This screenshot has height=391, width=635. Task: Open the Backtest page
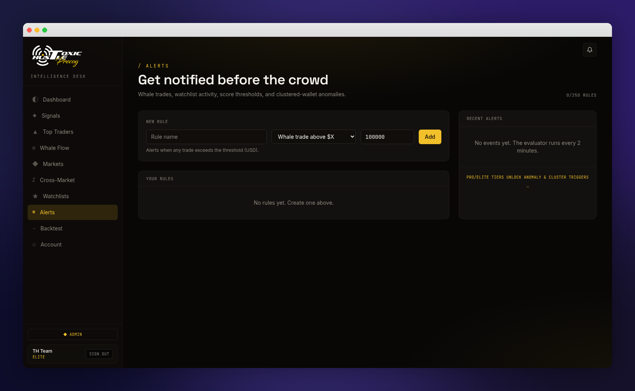coord(72,228)
